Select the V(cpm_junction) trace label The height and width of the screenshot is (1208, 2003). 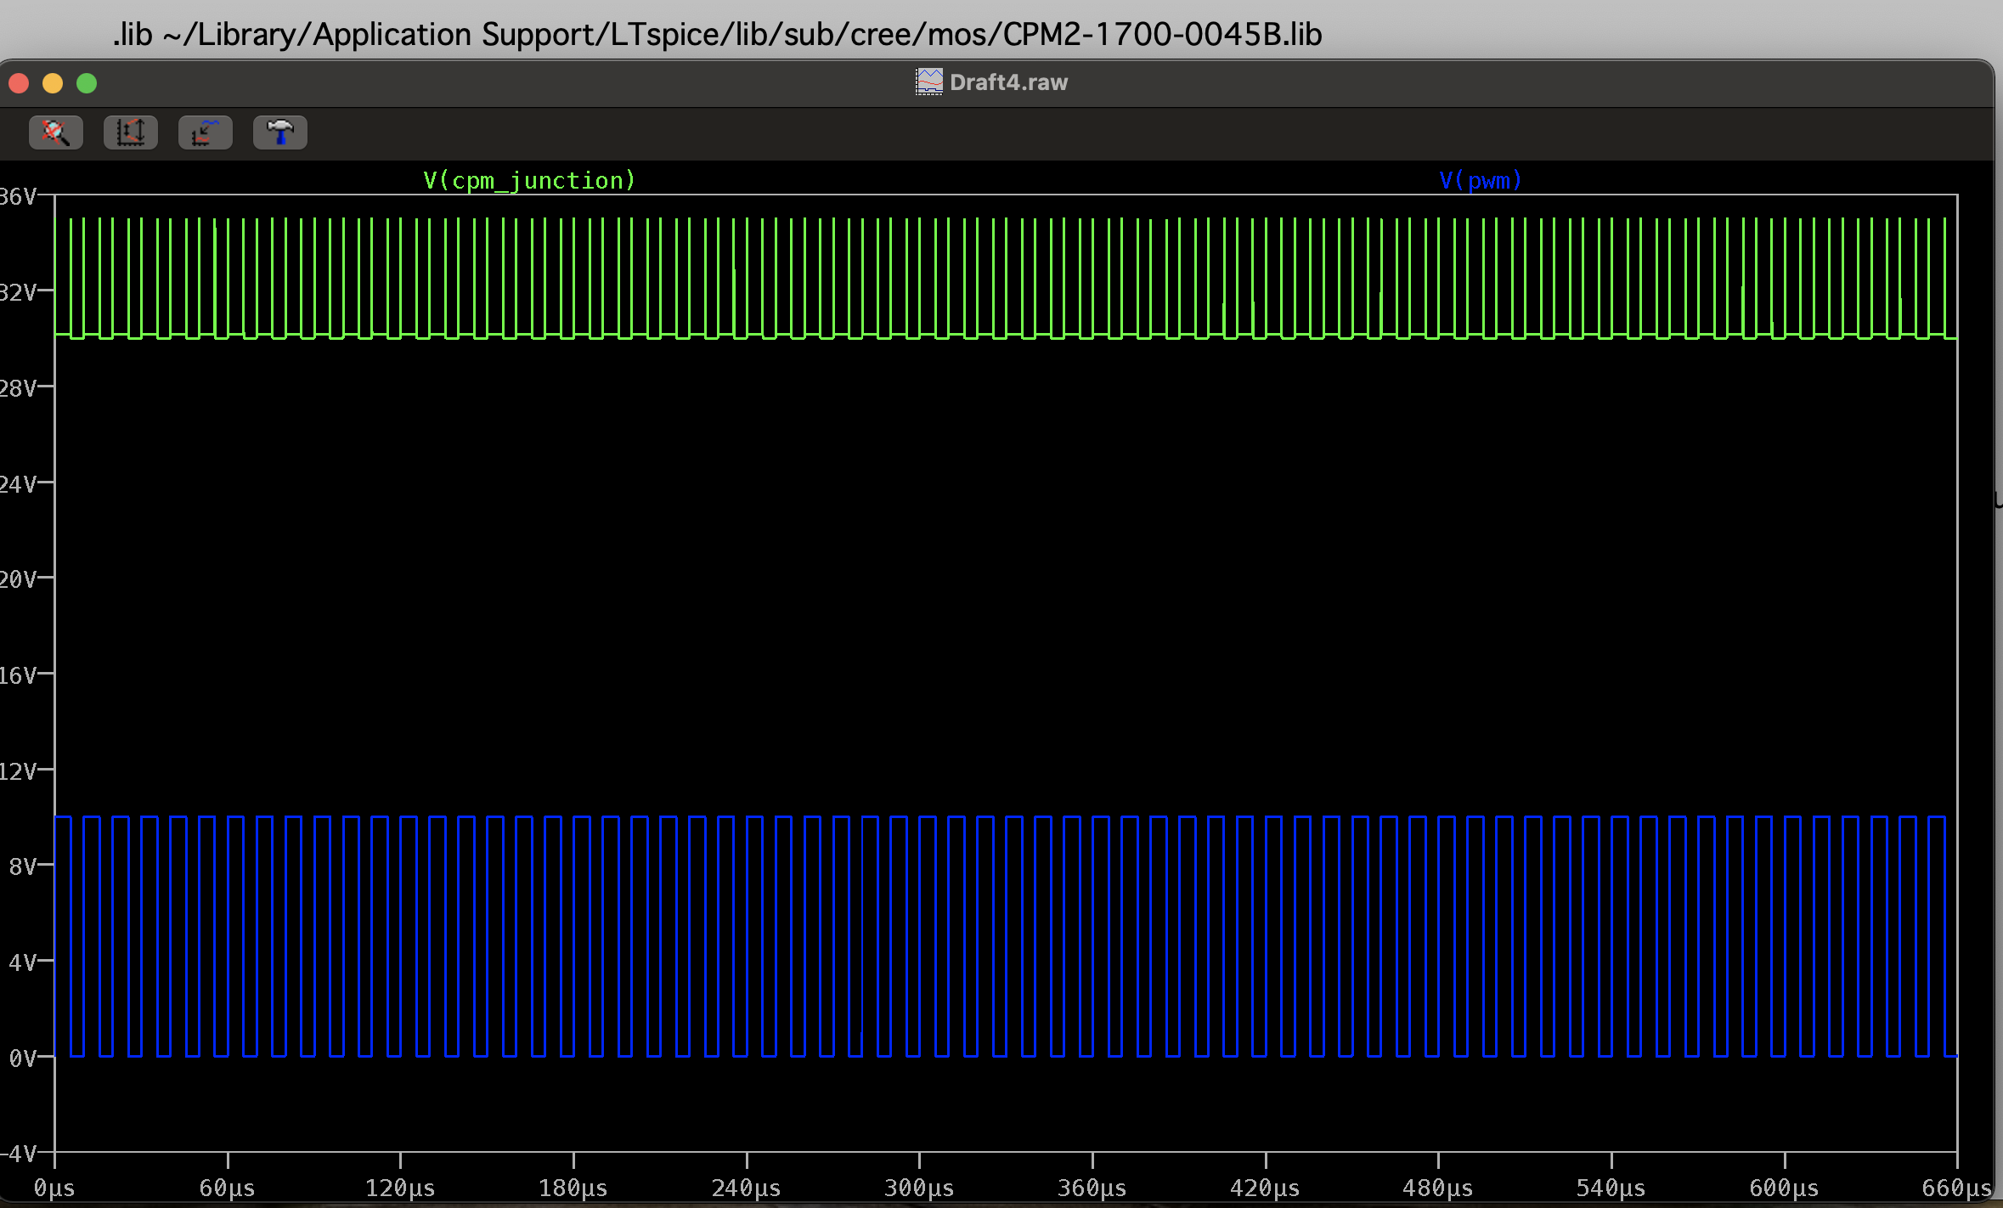529,180
